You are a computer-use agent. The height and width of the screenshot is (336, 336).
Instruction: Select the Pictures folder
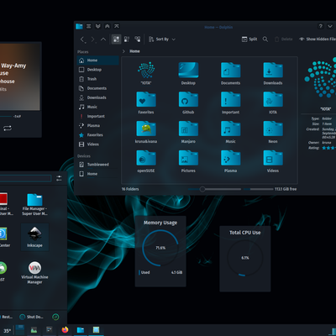188,161
